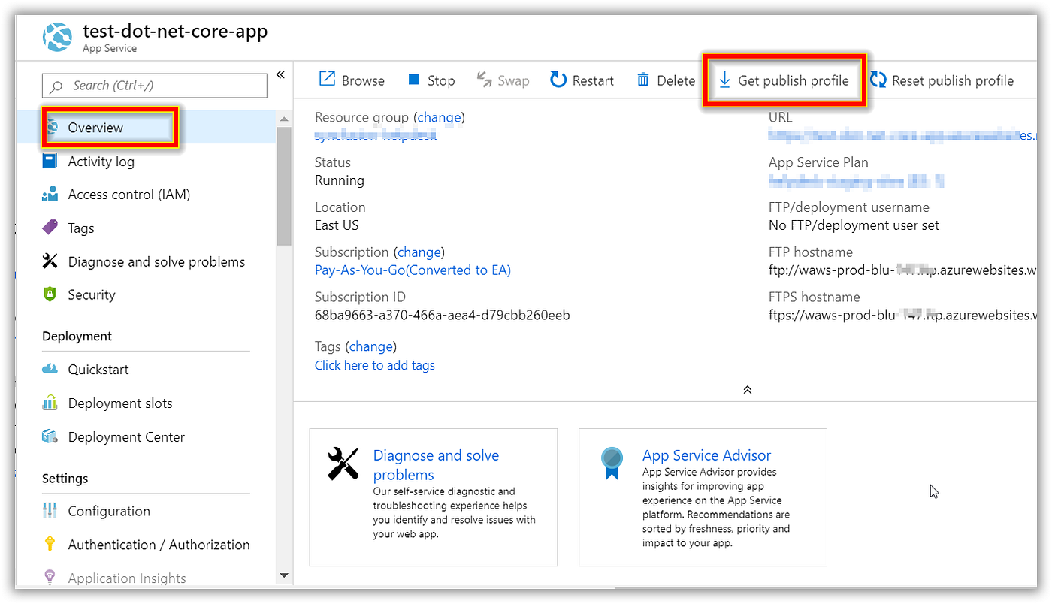Click the Quickstart cloud icon
The width and height of the screenshot is (1052, 604).
point(50,369)
